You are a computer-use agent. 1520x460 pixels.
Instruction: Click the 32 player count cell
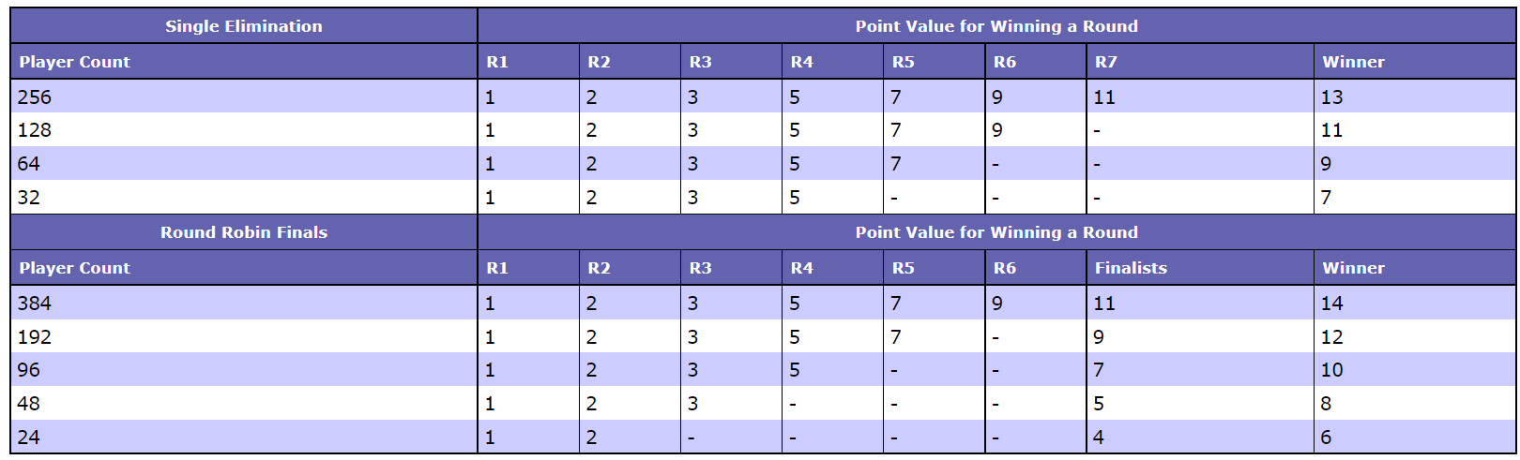coord(29,198)
